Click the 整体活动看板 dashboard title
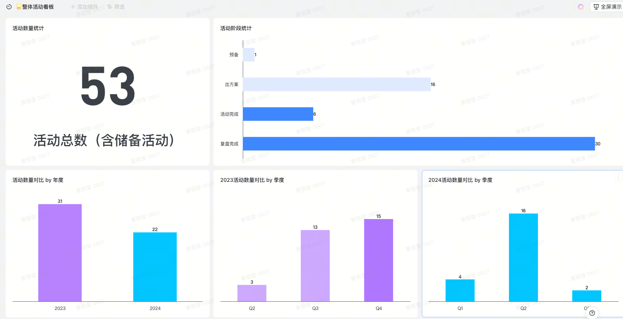This screenshot has height=319, width=623. point(38,7)
